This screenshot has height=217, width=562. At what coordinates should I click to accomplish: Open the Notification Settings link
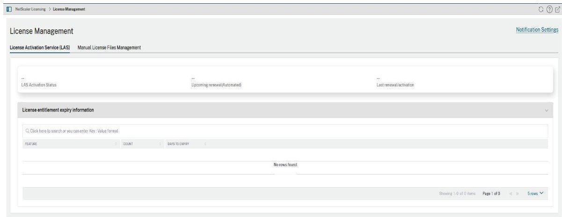537,30
